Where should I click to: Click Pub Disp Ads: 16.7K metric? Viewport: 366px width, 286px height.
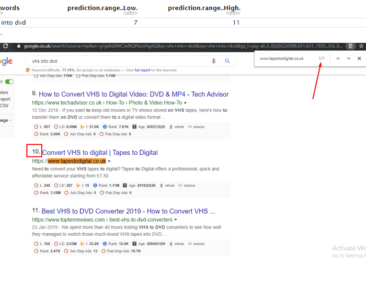click(121, 251)
